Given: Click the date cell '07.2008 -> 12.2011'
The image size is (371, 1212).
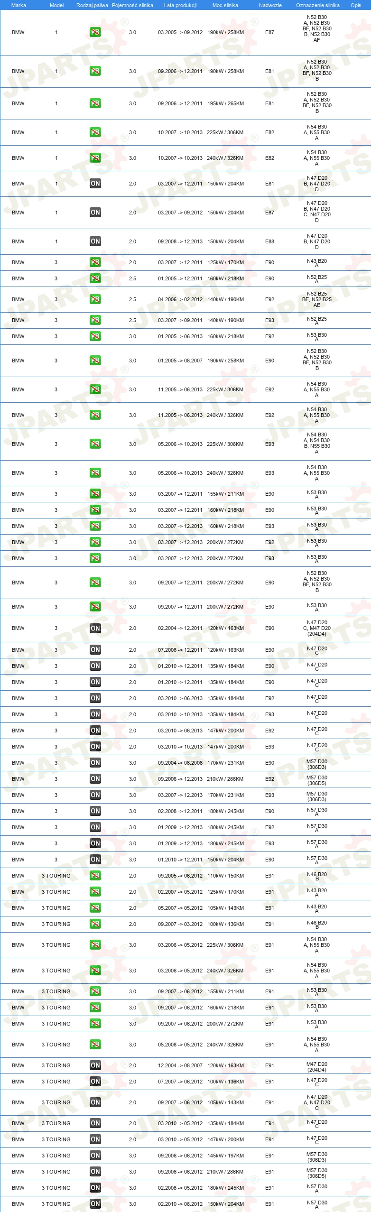Looking at the screenshot, I should [180, 650].
